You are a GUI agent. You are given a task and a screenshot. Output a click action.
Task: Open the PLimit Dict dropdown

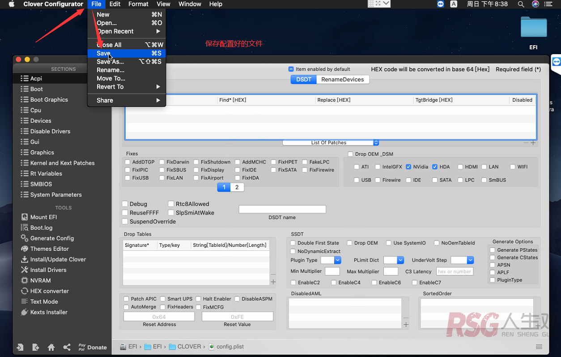(x=394, y=260)
